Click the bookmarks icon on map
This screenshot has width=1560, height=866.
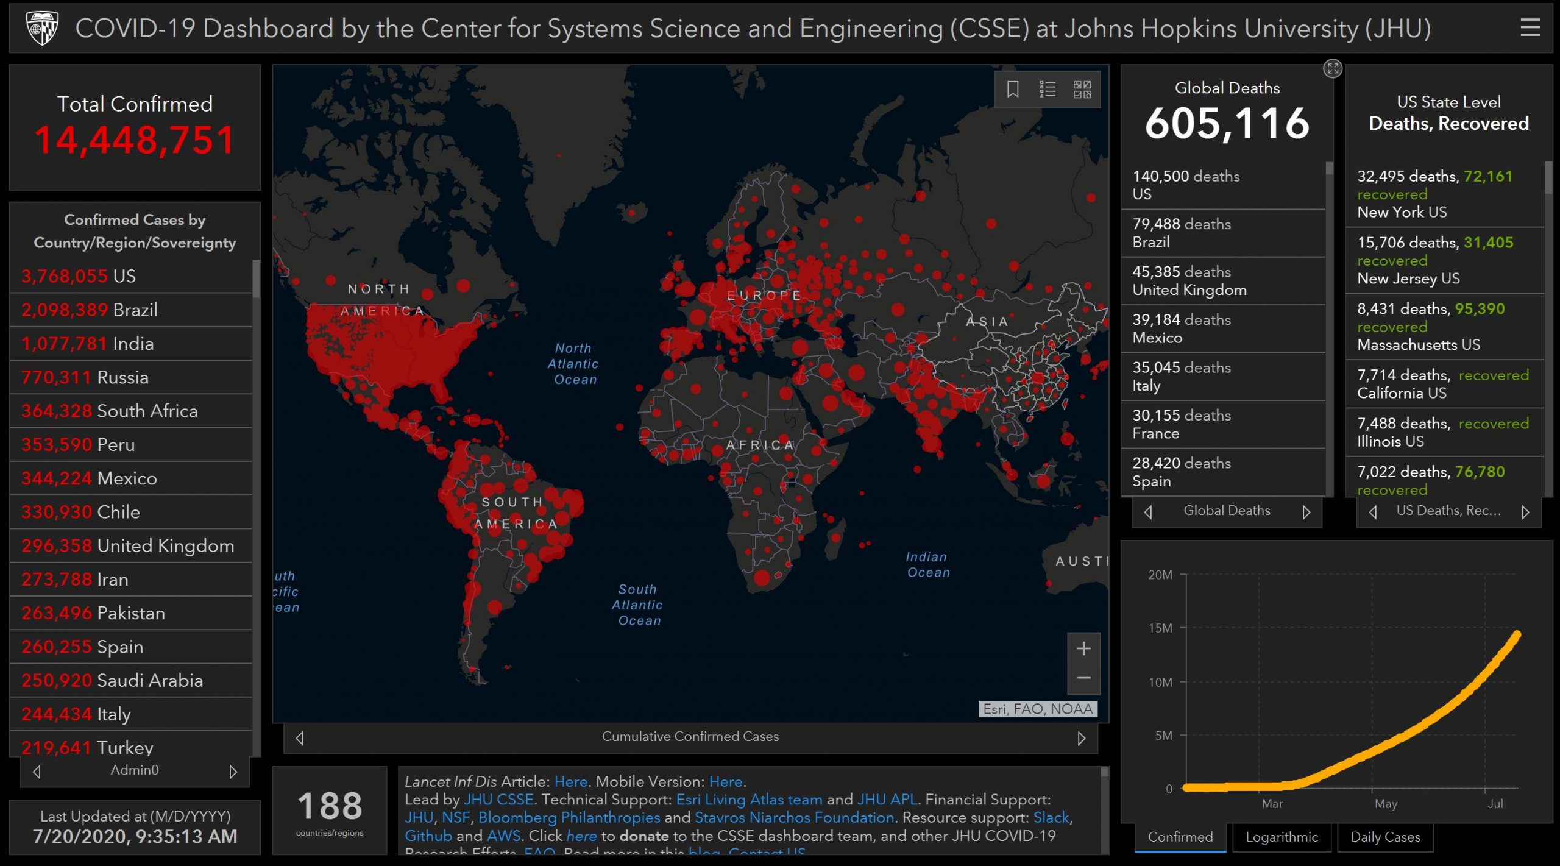[x=1013, y=90]
